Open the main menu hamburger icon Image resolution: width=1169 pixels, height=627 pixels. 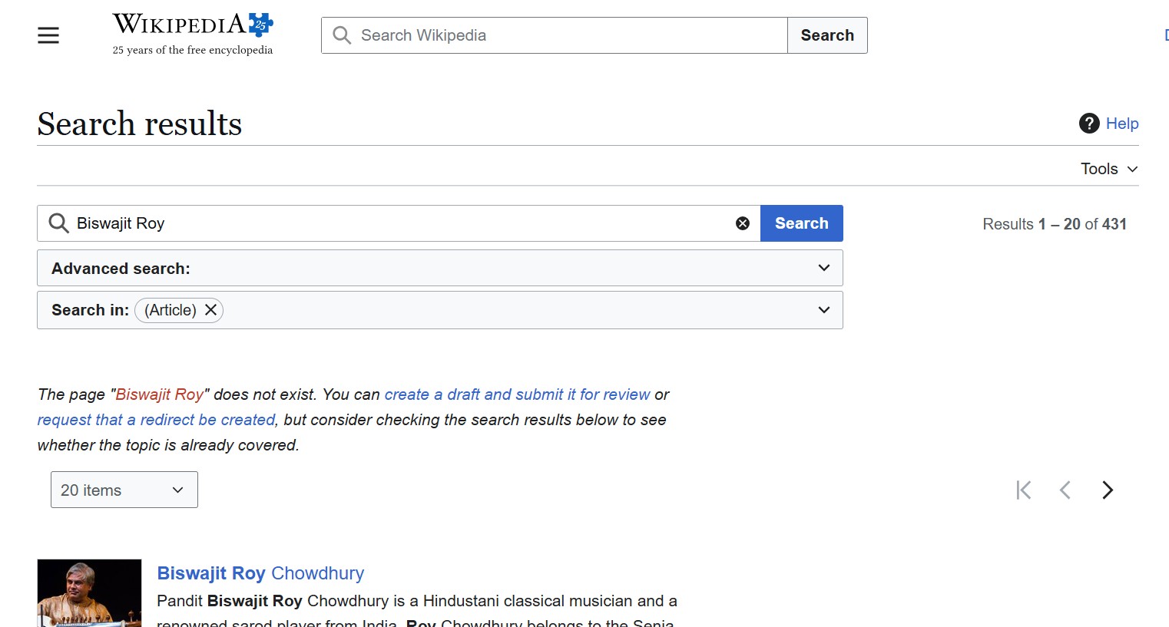(48, 35)
